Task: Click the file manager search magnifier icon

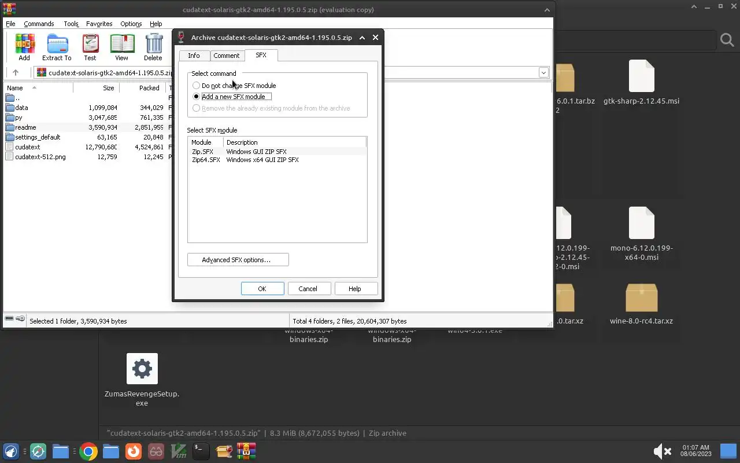Action: (727, 40)
